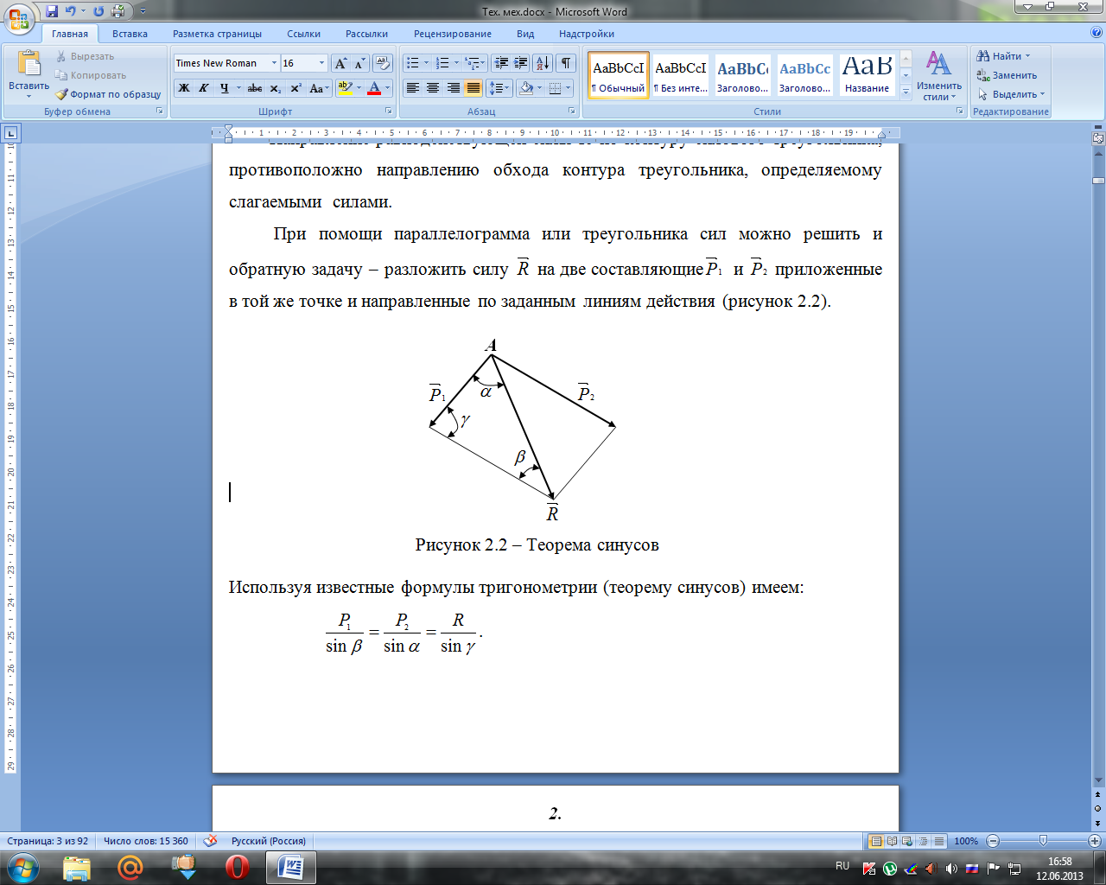
Task: Click the zoom slider handle
Action: [x=1043, y=841]
